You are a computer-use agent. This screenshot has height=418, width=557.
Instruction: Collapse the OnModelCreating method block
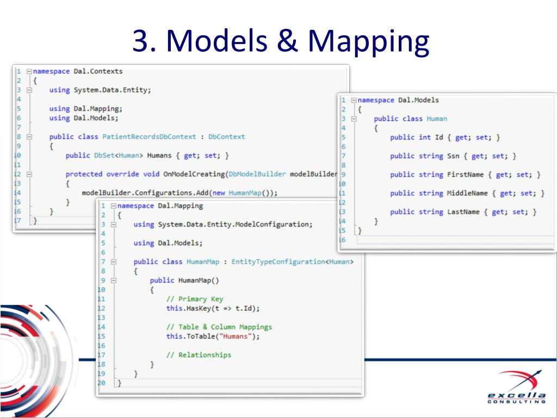pyautogui.click(x=29, y=174)
